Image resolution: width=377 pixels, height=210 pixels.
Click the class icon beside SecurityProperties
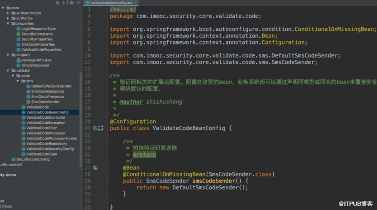pyautogui.click(x=18, y=39)
